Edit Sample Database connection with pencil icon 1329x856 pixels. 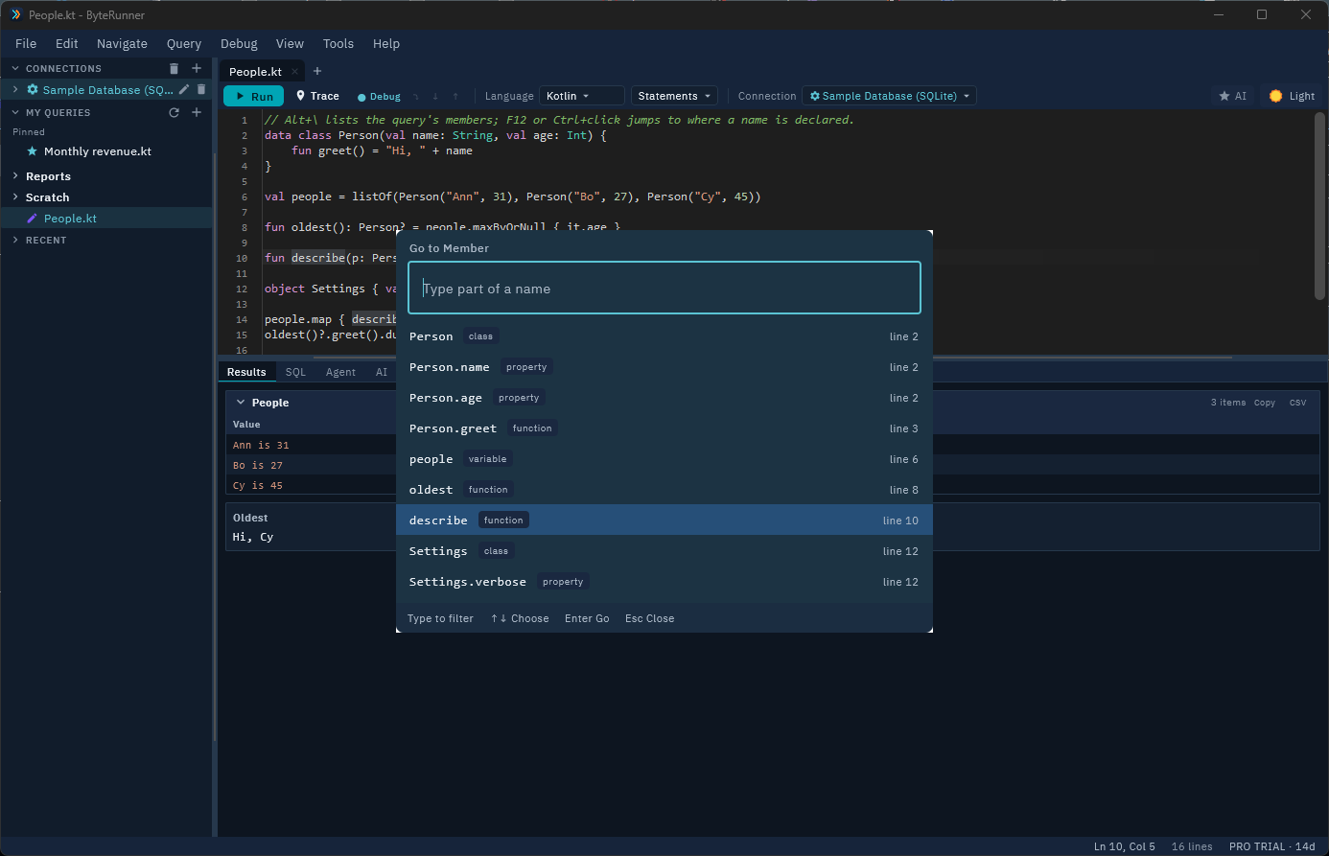tap(184, 89)
